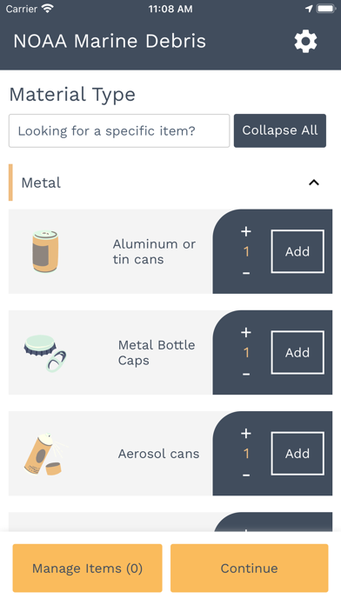Increase Aerosol cans quantity with plus
Viewport: 341px width, 605px height.
click(x=246, y=433)
